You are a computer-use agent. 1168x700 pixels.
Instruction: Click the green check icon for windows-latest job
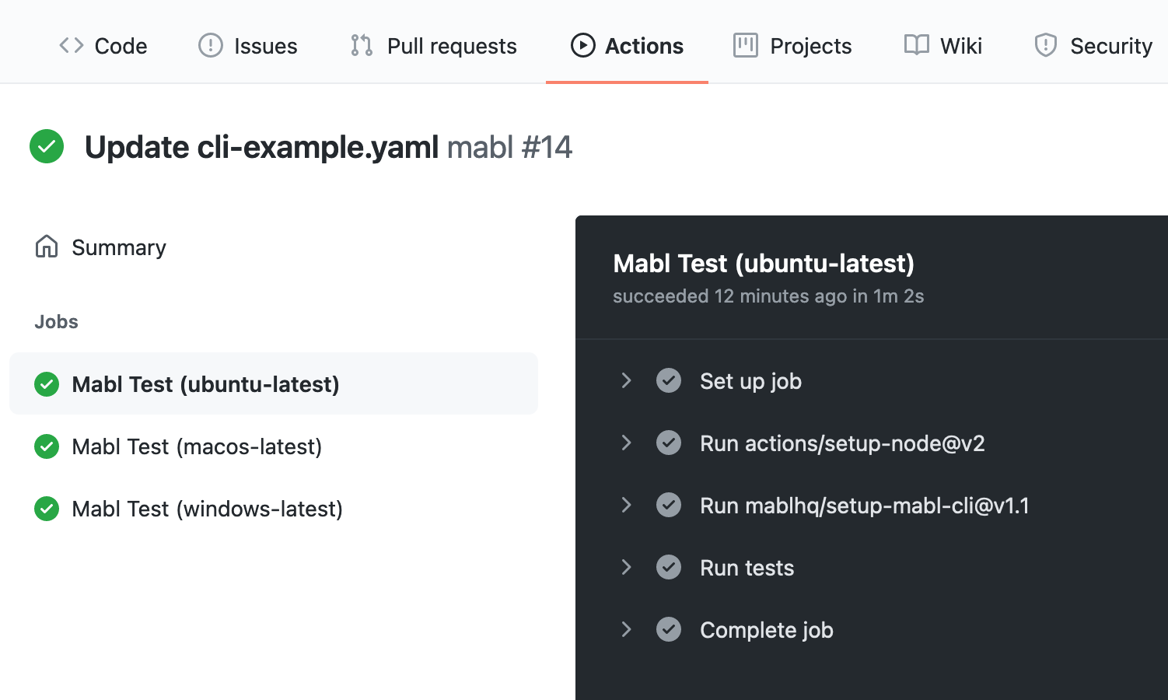pyautogui.click(x=47, y=509)
